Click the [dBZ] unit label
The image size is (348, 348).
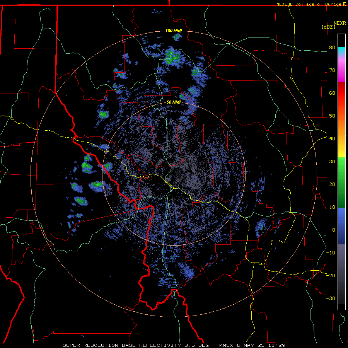(x=328, y=27)
